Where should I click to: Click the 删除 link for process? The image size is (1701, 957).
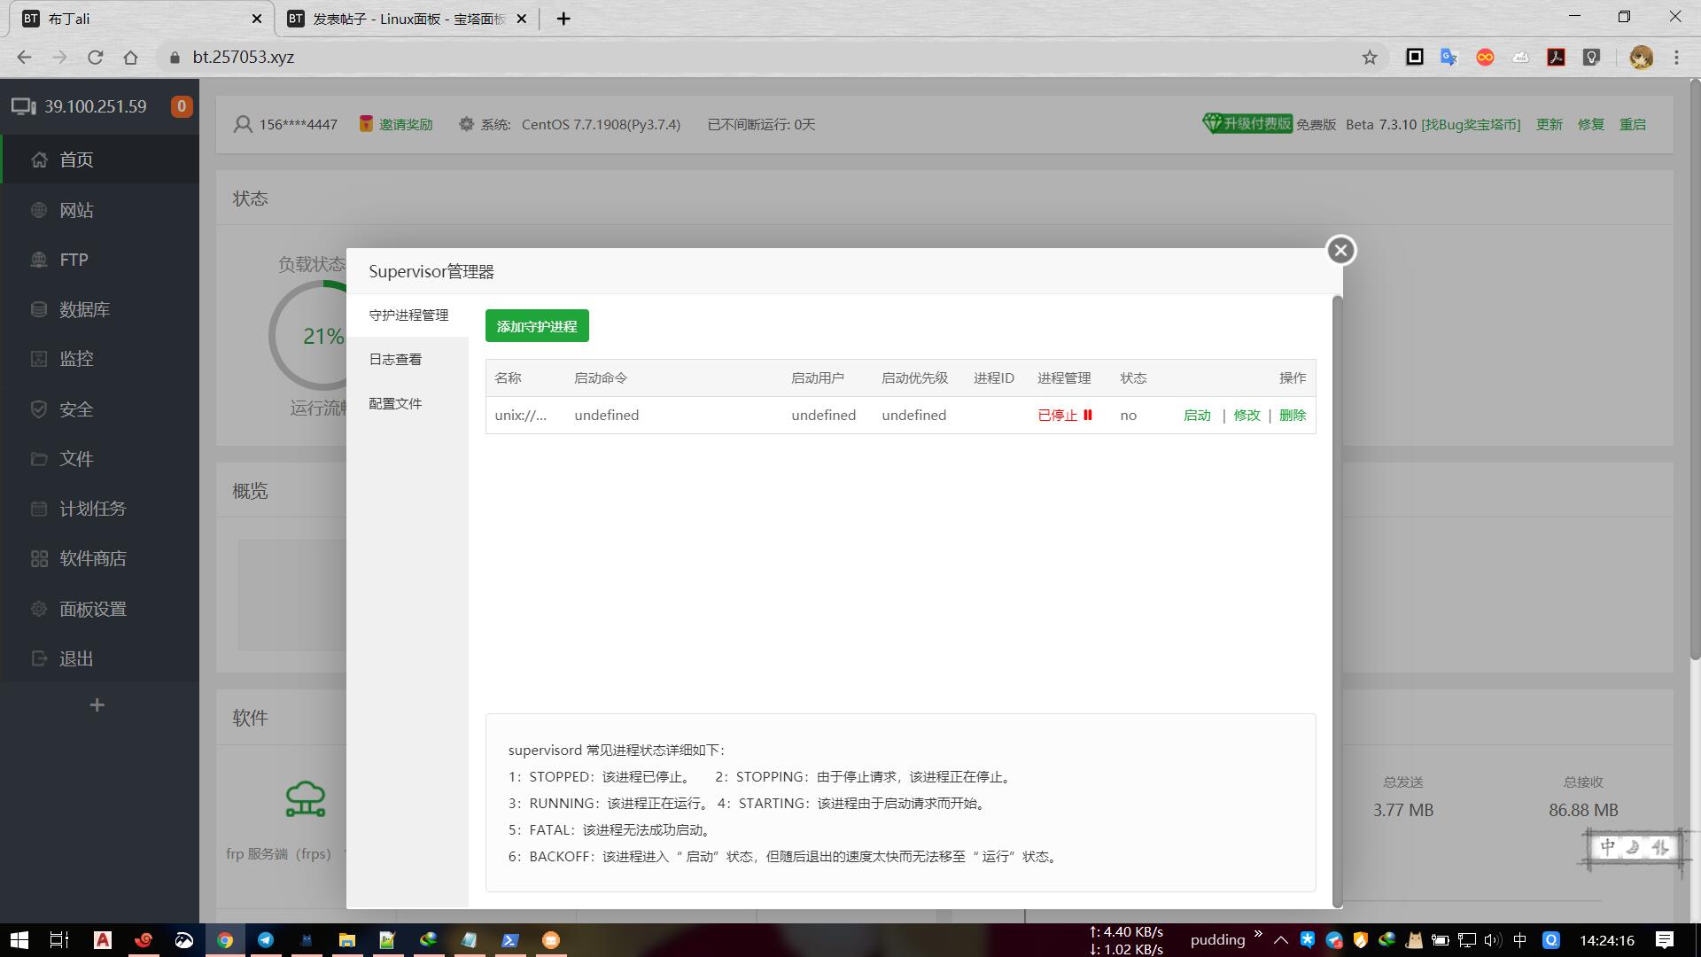pyautogui.click(x=1293, y=416)
